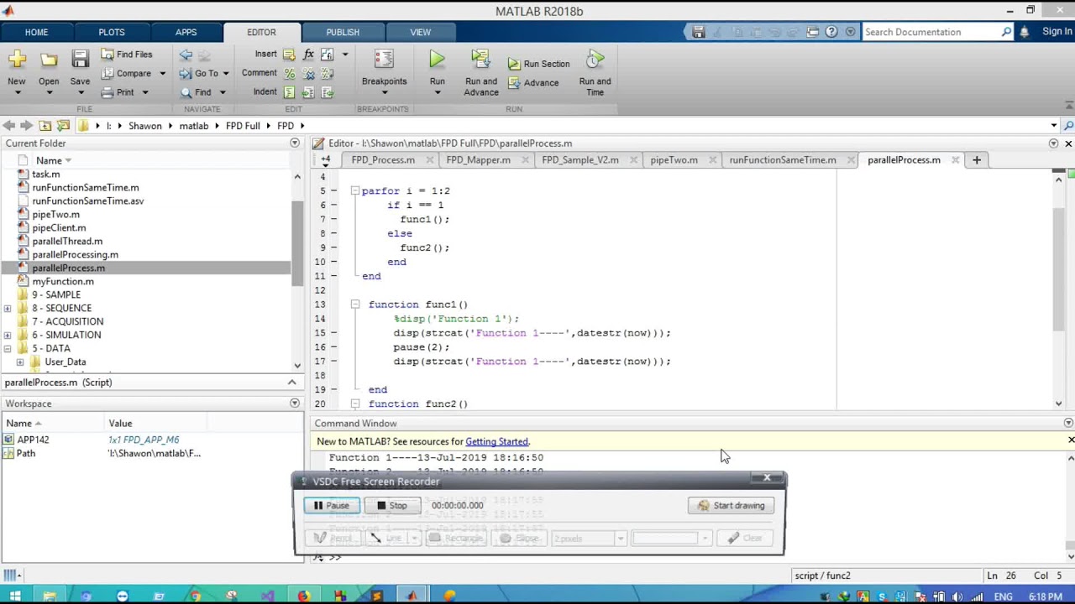The height and width of the screenshot is (604, 1075).
Task: Click the MATLAB icon in taskbar
Action: (x=412, y=596)
